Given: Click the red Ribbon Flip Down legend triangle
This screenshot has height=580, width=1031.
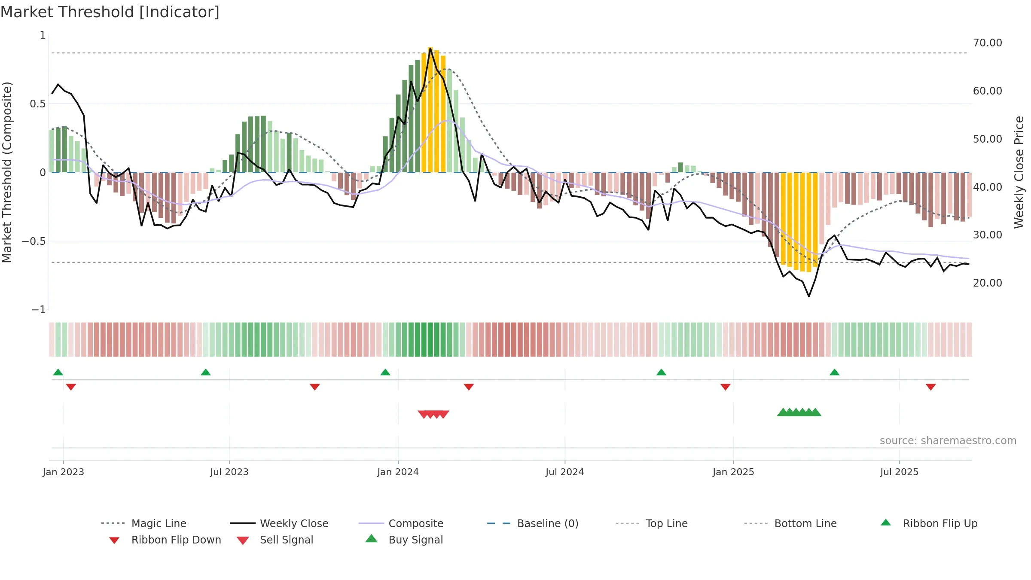Looking at the screenshot, I should [114, 540].
